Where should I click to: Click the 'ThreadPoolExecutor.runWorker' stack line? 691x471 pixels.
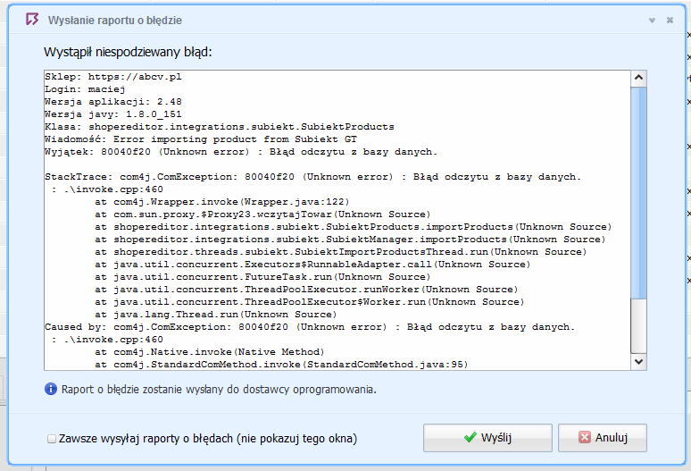(x=307, y=290)
